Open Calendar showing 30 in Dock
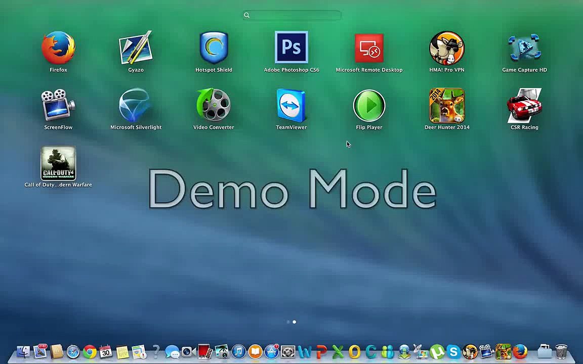583x364 pixels. (x=106, y=352)
